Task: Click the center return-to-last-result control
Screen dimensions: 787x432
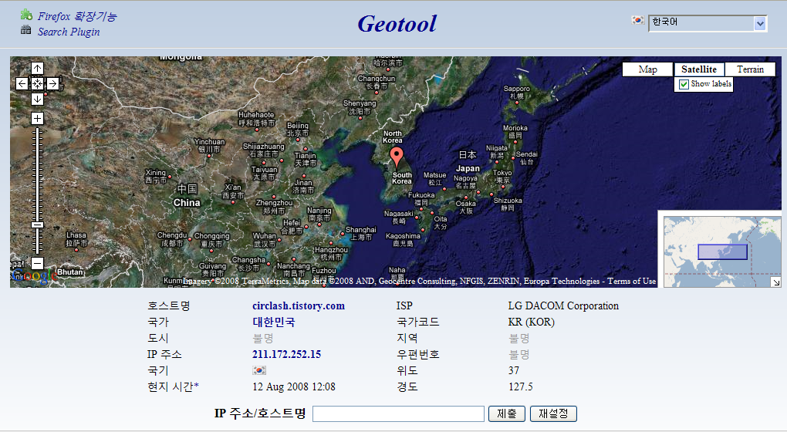Action: [x=37, y=83]
